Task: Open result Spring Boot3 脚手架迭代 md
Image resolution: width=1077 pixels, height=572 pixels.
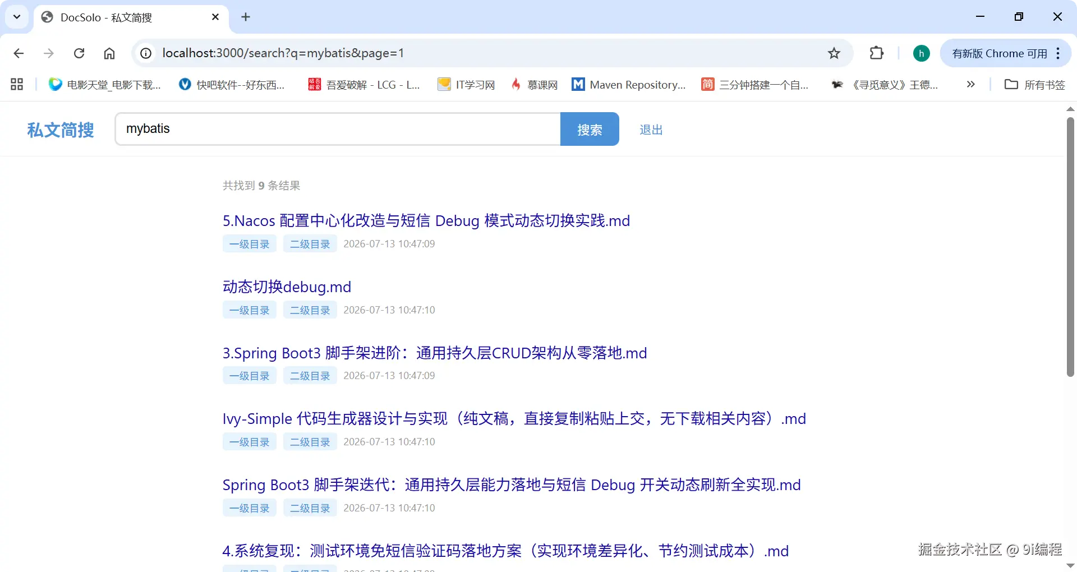Action: [x=512, y=485]
